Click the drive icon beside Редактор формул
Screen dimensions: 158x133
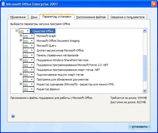[x=26, y=89]
